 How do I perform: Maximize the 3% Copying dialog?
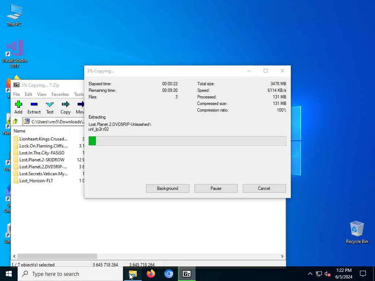(266, 71)
